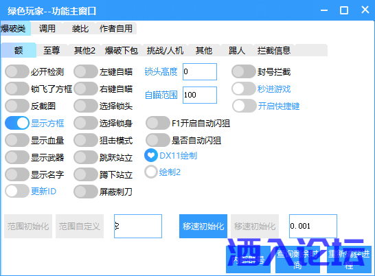Screen dimensions: 375x276
Task: Go to 拦截信息 sub-tab
Action: click(274, 51)
